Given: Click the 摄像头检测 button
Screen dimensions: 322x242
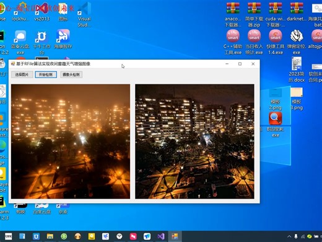Looking at the screenshot, I should [71, 74].
